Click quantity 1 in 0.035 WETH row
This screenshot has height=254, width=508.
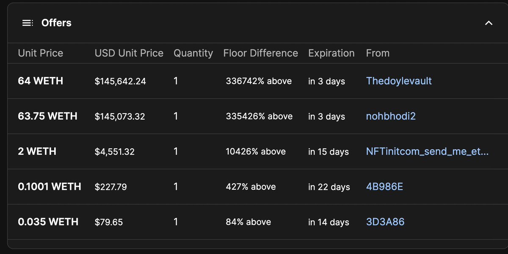[x=176, y=221]
